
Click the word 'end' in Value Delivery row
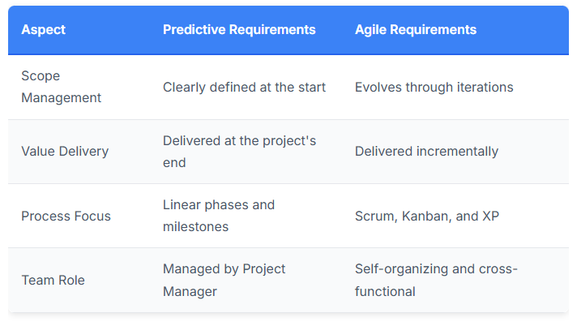click(174, 163)
